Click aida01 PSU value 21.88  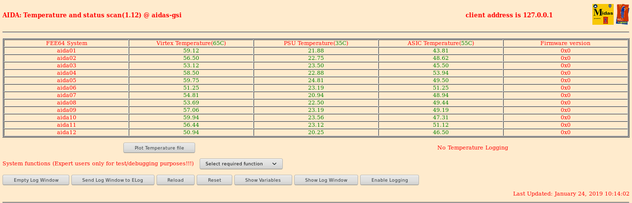pyautogui.click(x=316, y=51)
